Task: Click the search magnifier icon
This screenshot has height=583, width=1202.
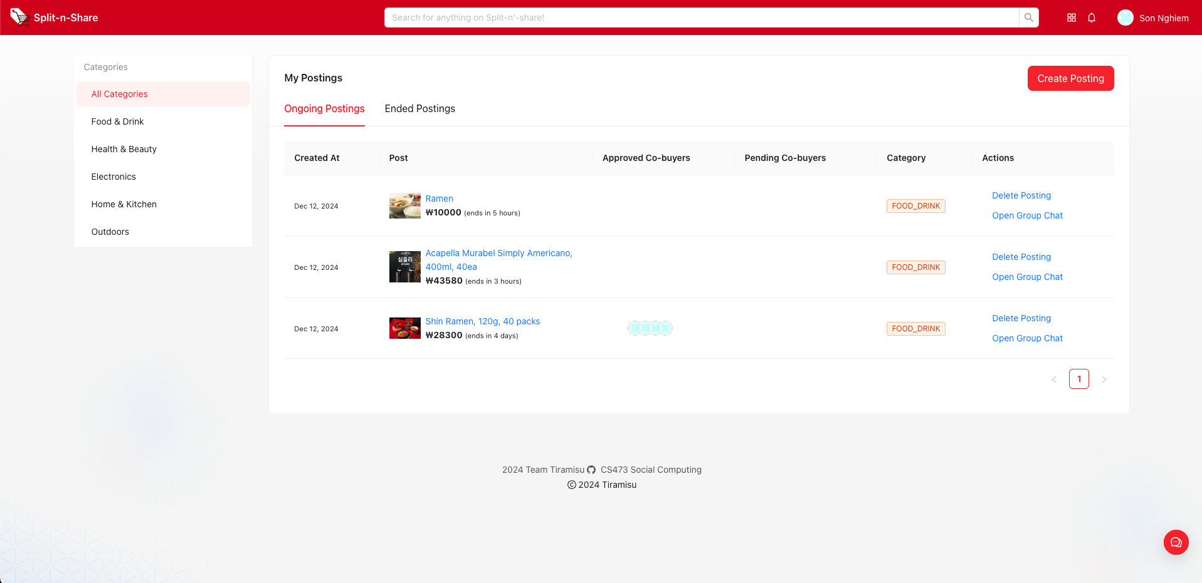Action: tap(1028, 18)
